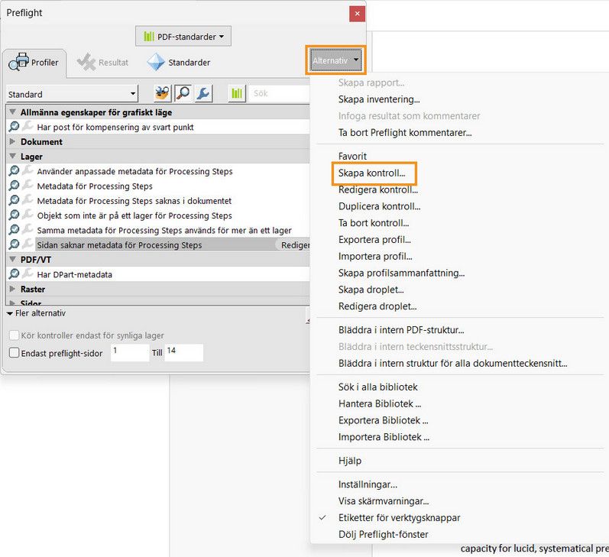Select 'Objekt som inte är på ett lager' check
The width and height of the screenshot is (609, 557).
[134, 215]
